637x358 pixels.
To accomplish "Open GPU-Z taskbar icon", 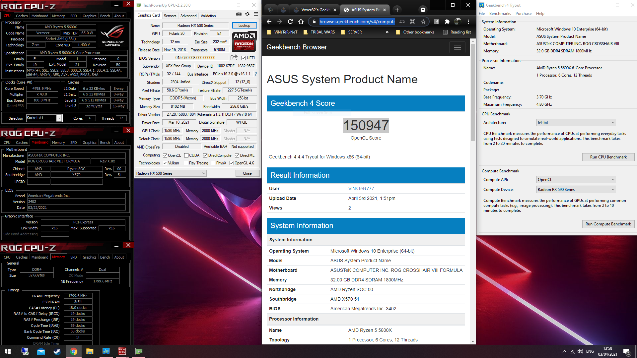I will coord(138,351).
